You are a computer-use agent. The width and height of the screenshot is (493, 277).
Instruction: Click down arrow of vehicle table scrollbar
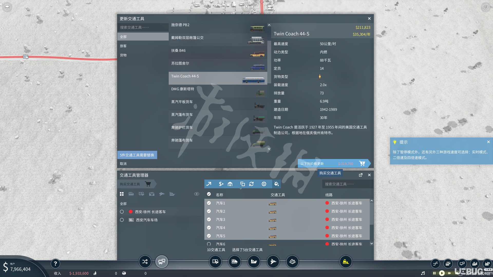coord(372,243)
